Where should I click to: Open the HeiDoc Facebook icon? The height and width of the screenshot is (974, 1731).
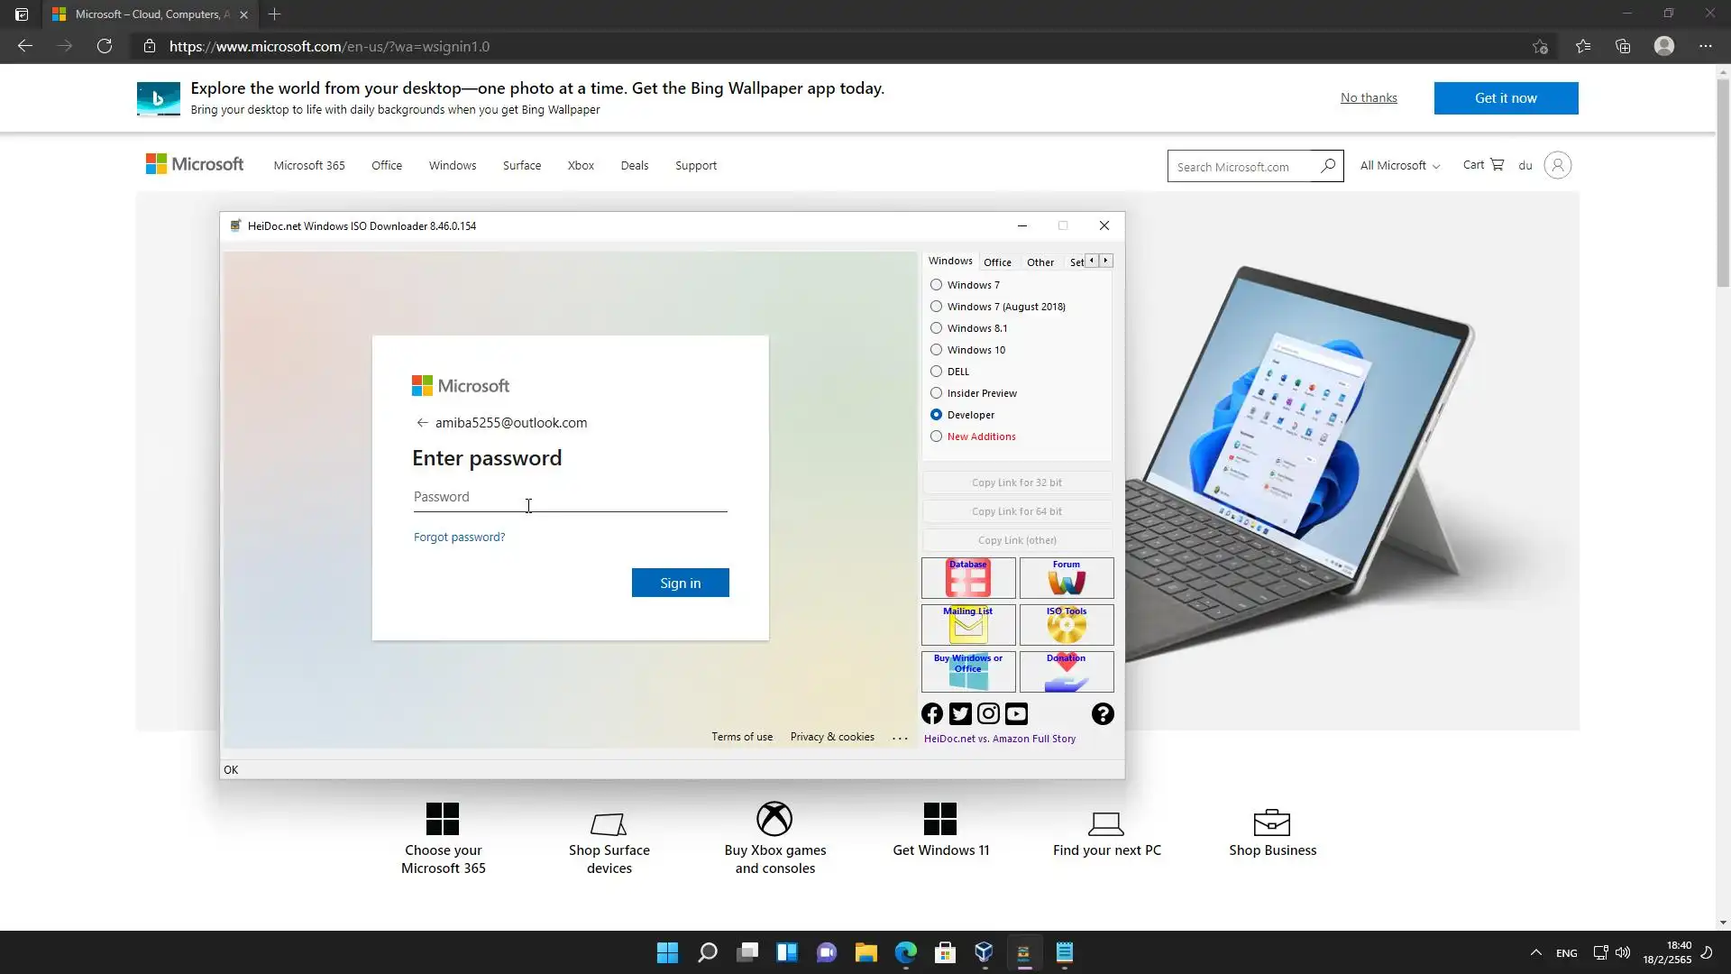(x=932, y=714)
